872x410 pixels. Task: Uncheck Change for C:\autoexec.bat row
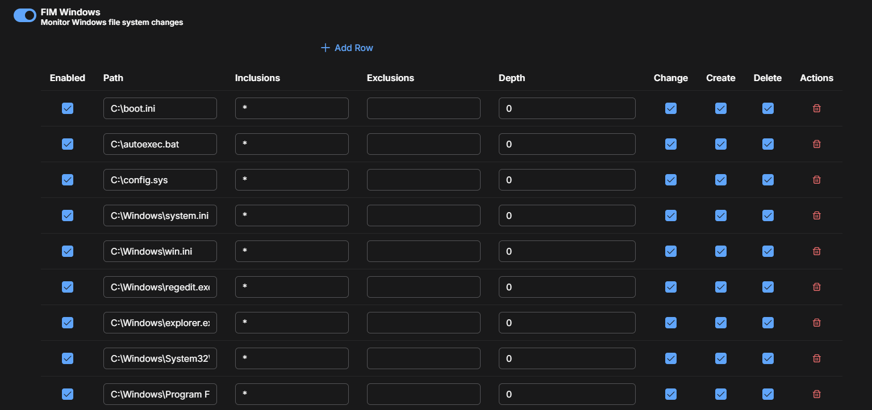pyautogui.click(x=670, y=144)
